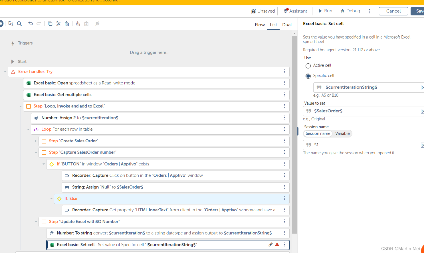This screenshot has height=253, width=424.
Task: Copy the selected action
Action: pyautogui.click(x=50, y=24)
